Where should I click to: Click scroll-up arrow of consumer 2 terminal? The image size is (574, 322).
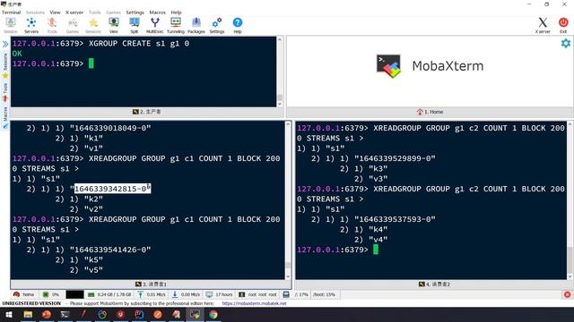tap(570, 124)
